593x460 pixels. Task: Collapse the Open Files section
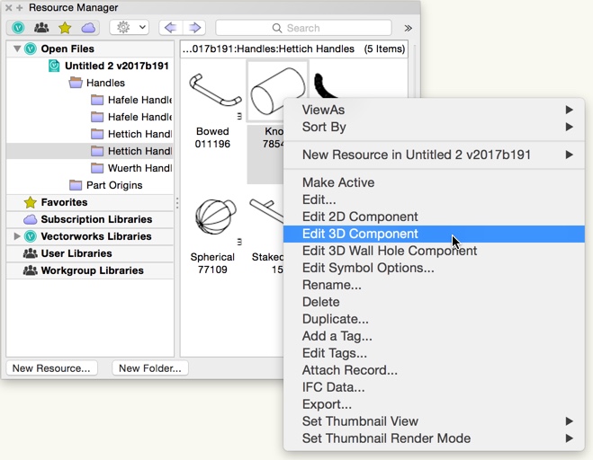(17, 49)
